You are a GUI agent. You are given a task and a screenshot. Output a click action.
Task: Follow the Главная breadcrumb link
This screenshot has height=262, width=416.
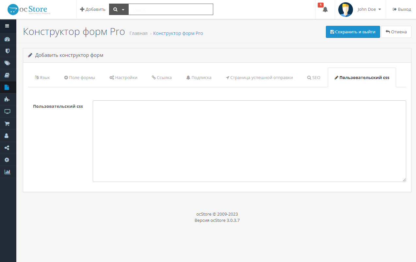pos(138,33)
